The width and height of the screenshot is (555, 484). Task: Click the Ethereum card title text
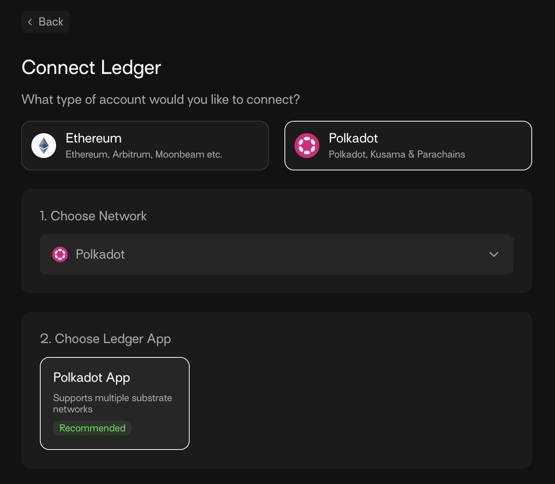(x=94, y=138)
